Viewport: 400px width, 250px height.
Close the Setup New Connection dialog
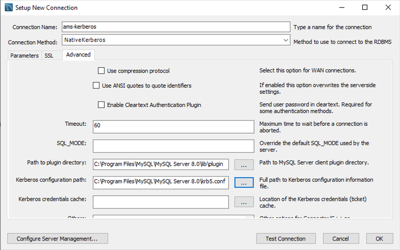(x=388, y=7)
